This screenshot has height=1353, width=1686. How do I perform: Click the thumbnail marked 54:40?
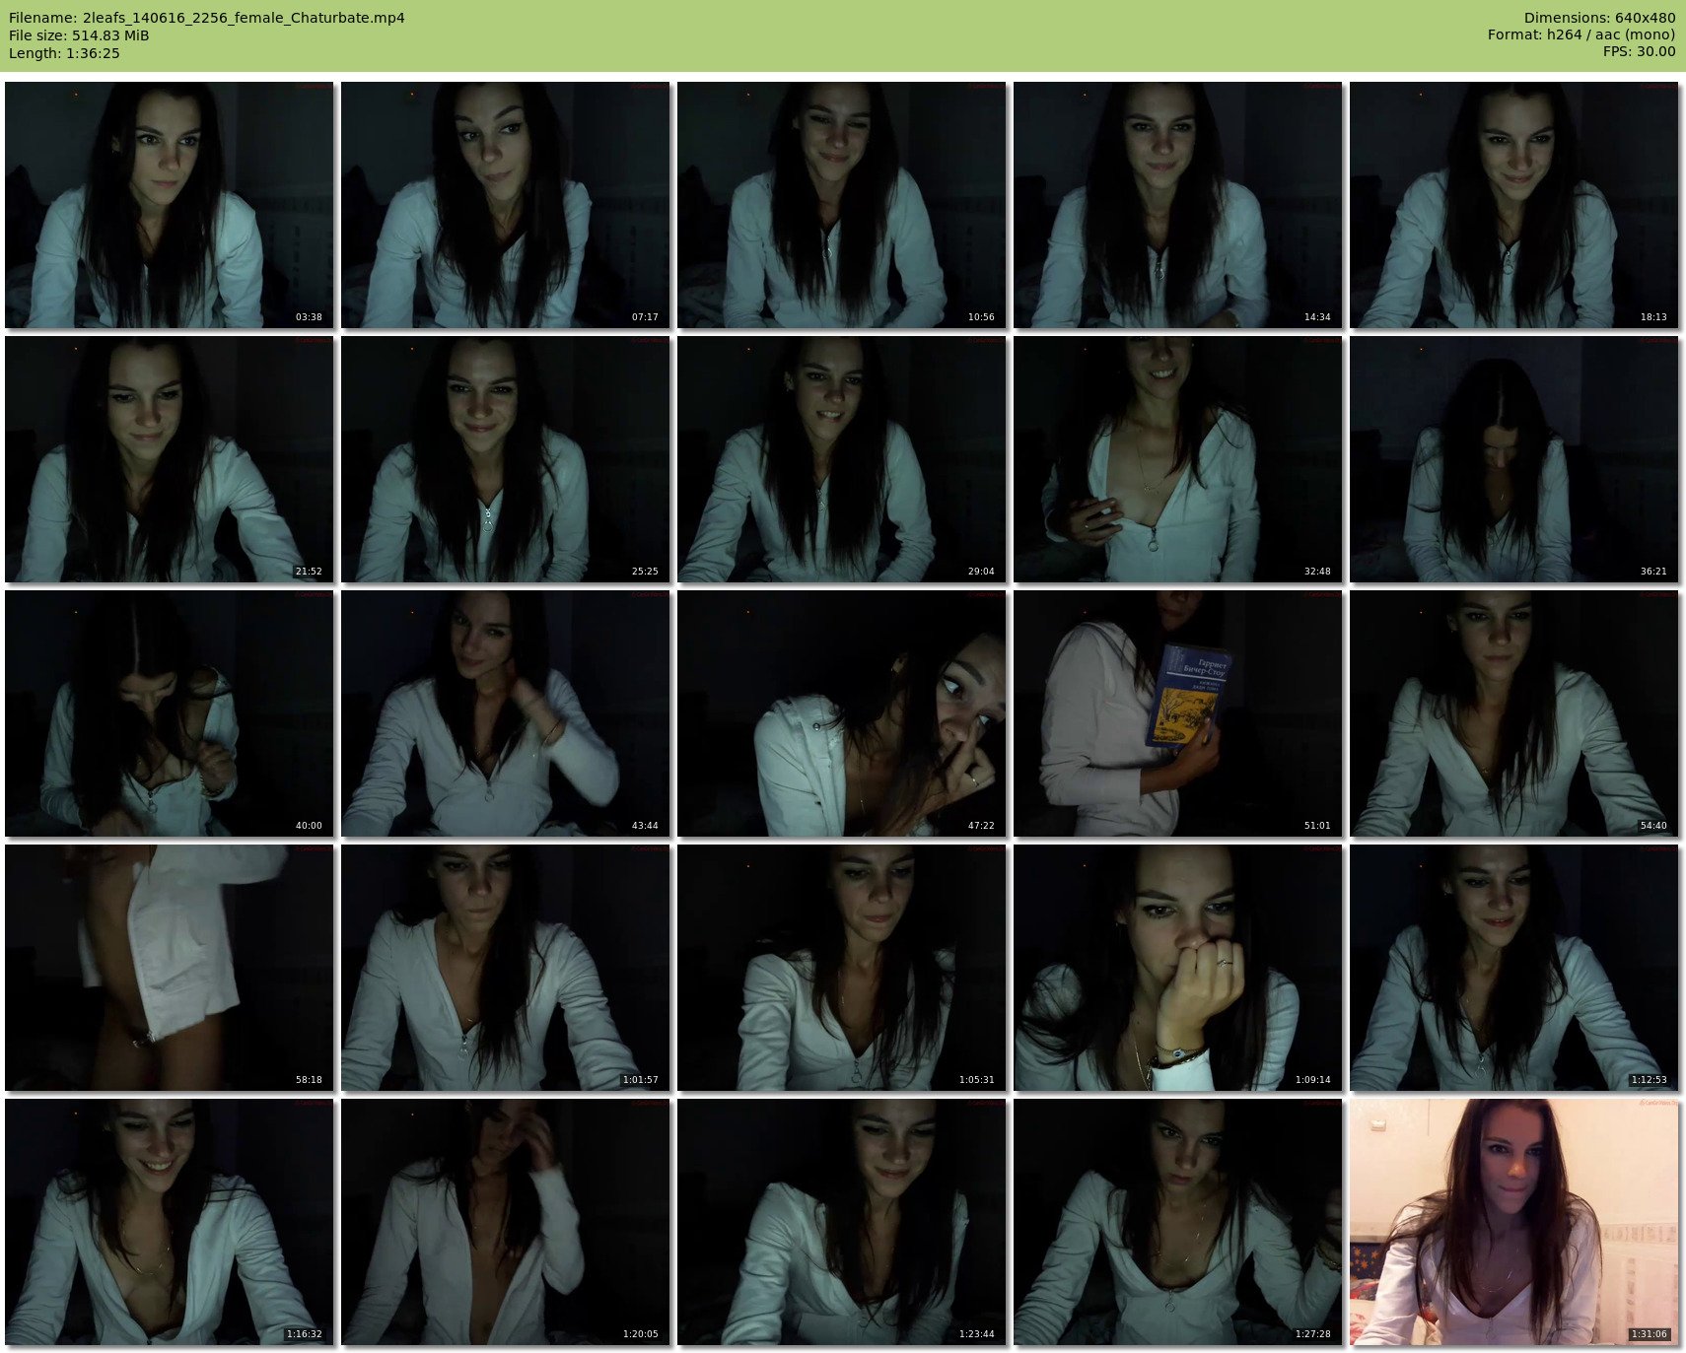1513,713
